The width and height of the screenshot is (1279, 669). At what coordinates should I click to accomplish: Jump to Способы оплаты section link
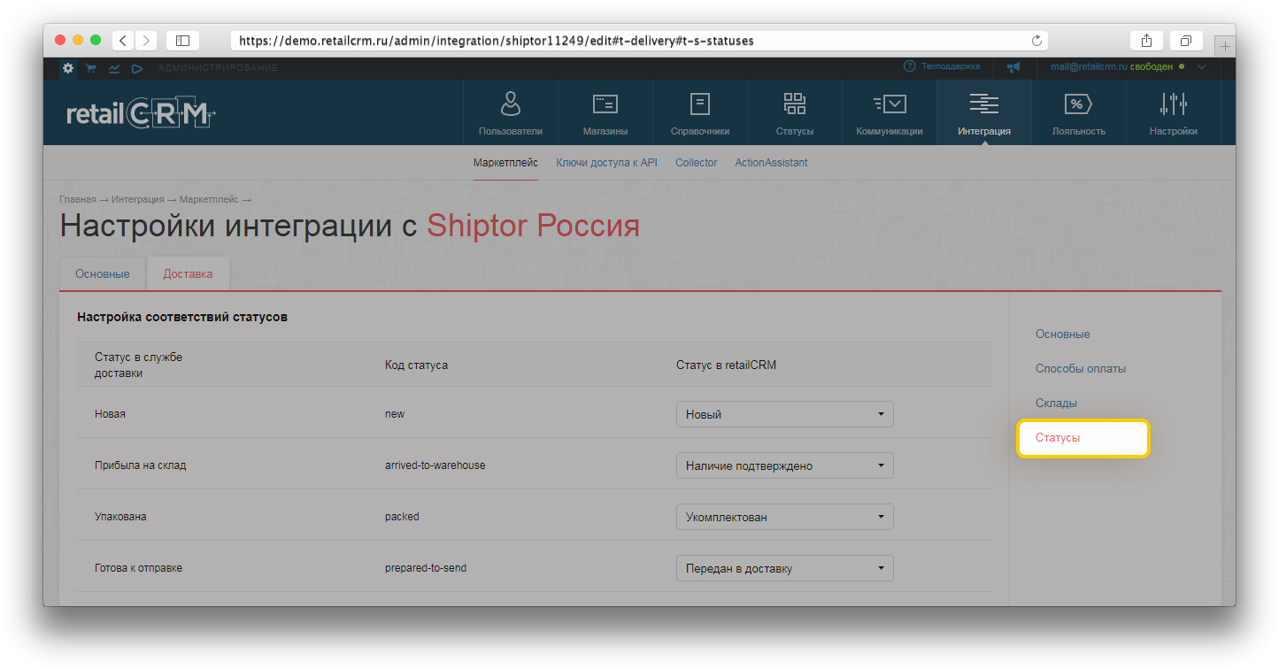point(1080,369)
